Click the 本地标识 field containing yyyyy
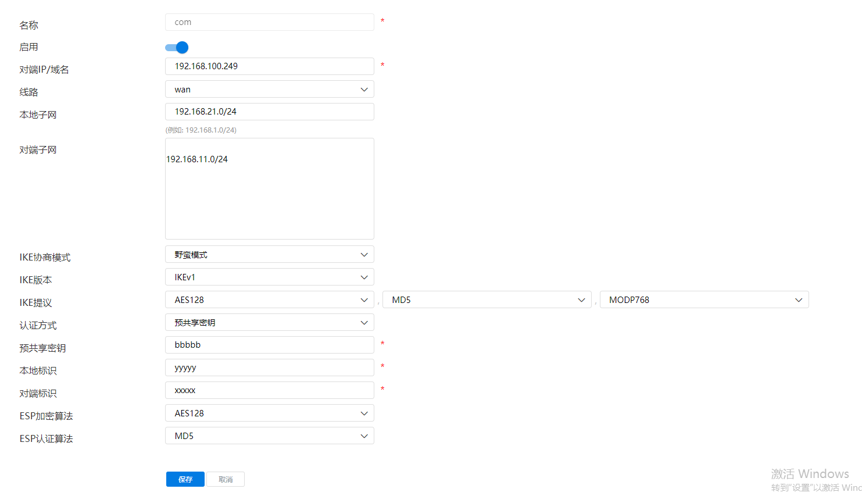The image size is (862, 503). (x=269, y=368)
